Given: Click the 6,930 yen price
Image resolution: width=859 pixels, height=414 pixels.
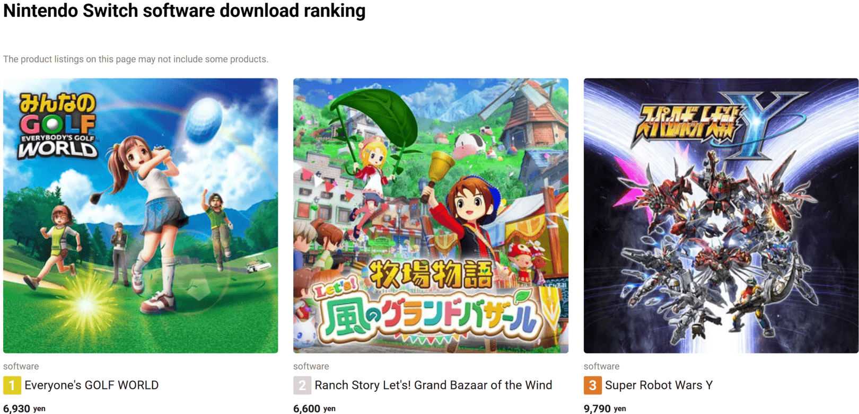Looking at the screenshot, I should (24, 409).
